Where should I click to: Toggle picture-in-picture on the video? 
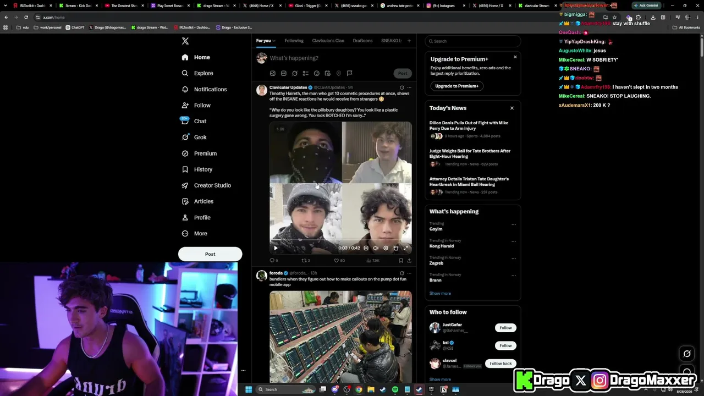[x=395, y=248]
